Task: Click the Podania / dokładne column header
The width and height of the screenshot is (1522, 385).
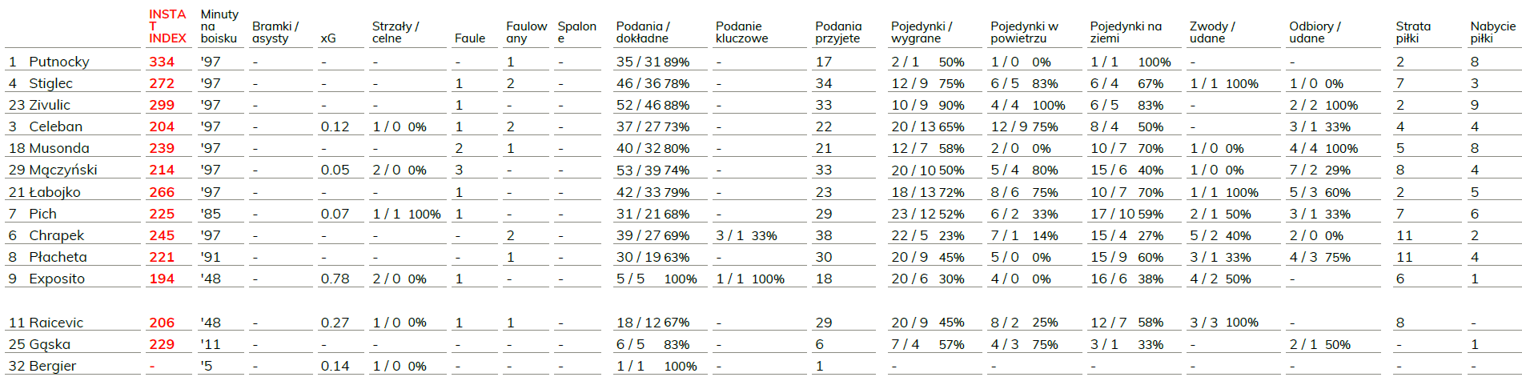Action: coord(643,32)
